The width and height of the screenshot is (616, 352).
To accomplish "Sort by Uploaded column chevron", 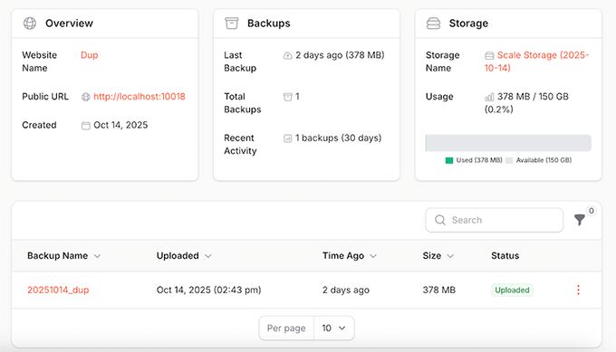I will click(207, 256).
